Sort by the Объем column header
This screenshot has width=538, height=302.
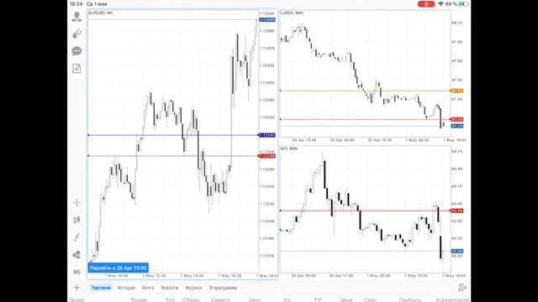point(191,300)
